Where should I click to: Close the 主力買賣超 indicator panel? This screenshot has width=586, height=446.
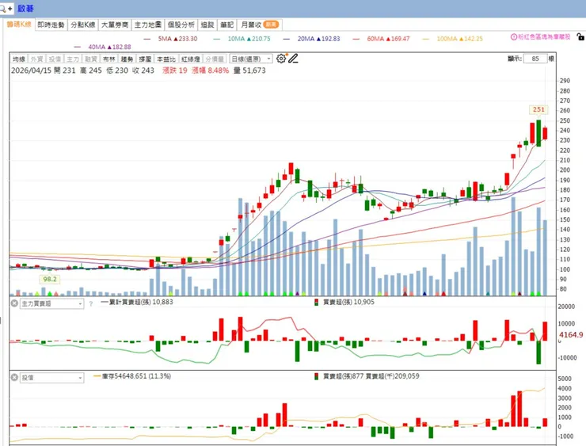coord(14,303)
